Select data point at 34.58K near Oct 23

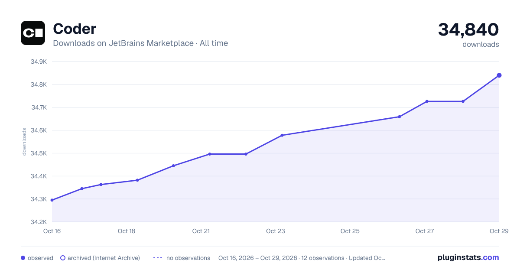282,135
